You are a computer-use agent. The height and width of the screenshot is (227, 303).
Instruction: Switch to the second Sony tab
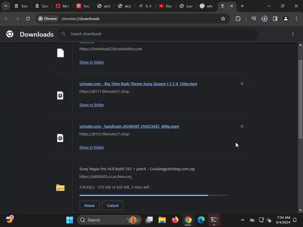point(42,6)
